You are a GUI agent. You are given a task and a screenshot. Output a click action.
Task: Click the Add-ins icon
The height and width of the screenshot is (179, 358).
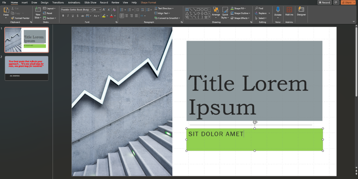pyautogui.click(x=289, y=10)
